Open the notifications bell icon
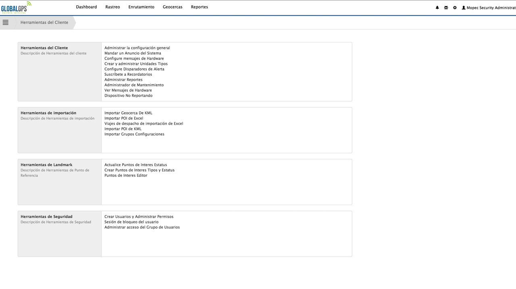The image size is (516, 289). coord(437,8)
